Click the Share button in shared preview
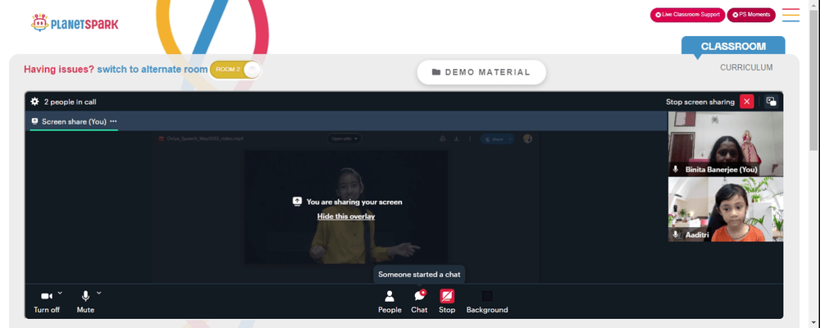 497,139
